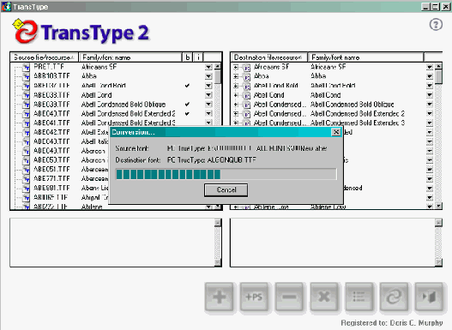Viewport: 452px width, 330px height.
Task: Close the Conversion dialog with X
Action: (336, 132)
